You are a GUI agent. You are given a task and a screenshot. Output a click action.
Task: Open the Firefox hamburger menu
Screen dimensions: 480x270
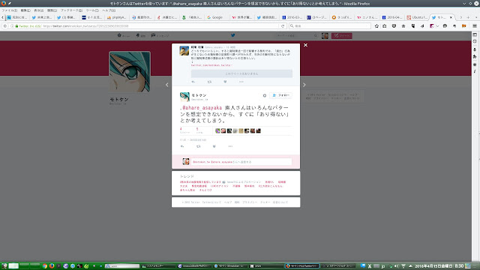tap(475, 26)
